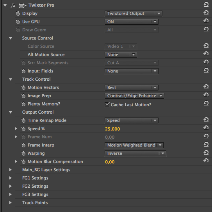Click the transform icon beside Twixtor Pro

pos(23,5)
